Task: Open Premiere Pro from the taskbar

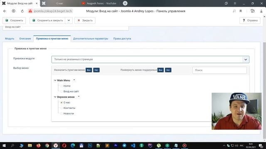Action: (116, 145)
